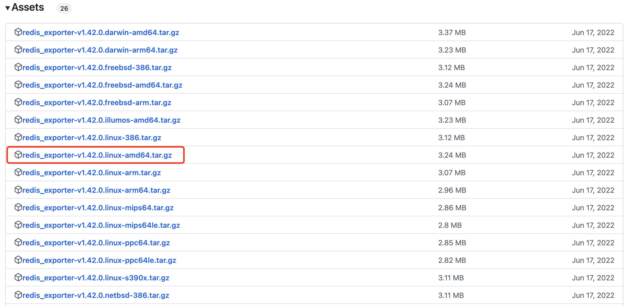Open redis_exporter linux-arm64.tar.gz link
Screen dimensions: 627x306
click(x=96, y=190)
